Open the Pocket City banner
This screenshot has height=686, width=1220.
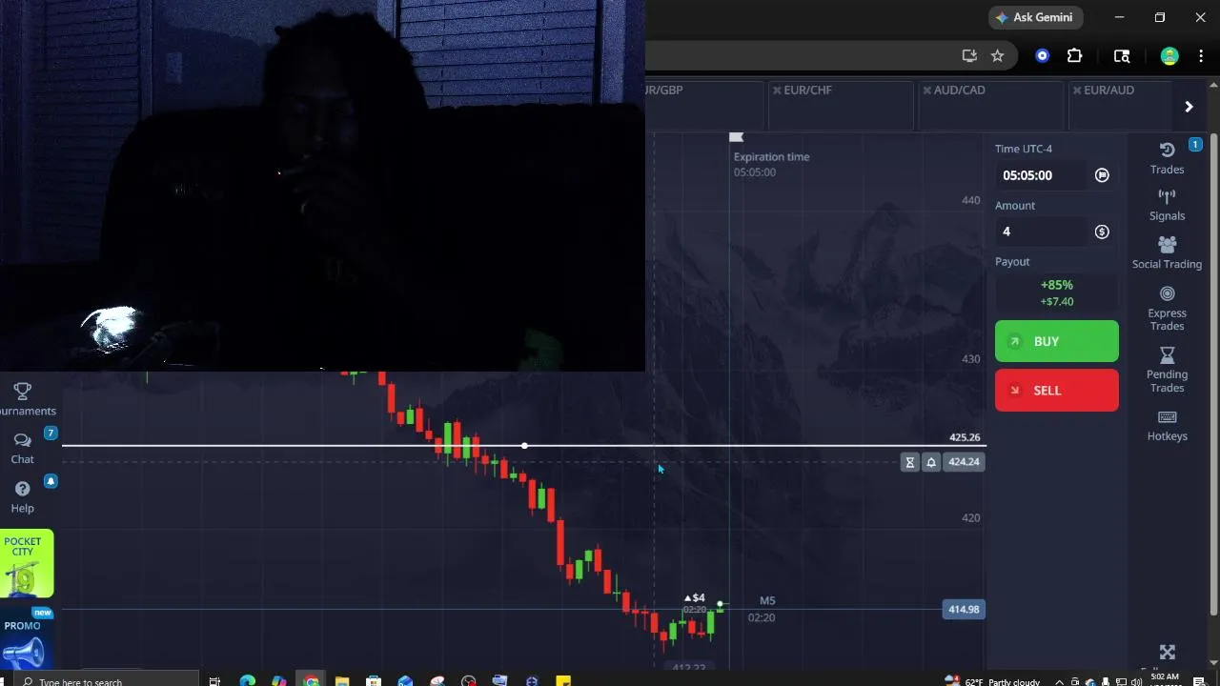click(26, 564)
